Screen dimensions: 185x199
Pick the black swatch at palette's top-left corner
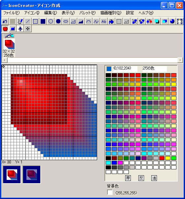point(108,75)
